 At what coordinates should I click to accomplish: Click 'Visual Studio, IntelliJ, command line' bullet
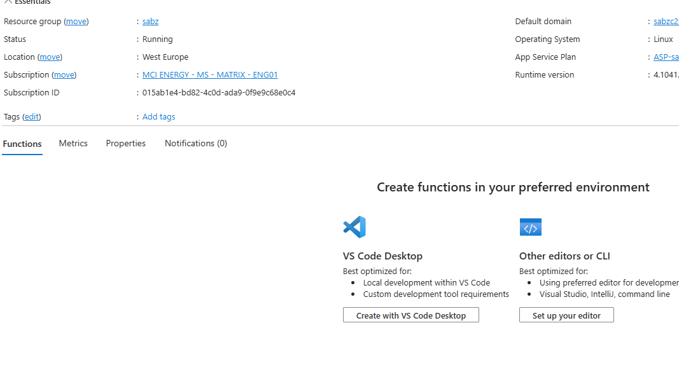coord(605,294)
